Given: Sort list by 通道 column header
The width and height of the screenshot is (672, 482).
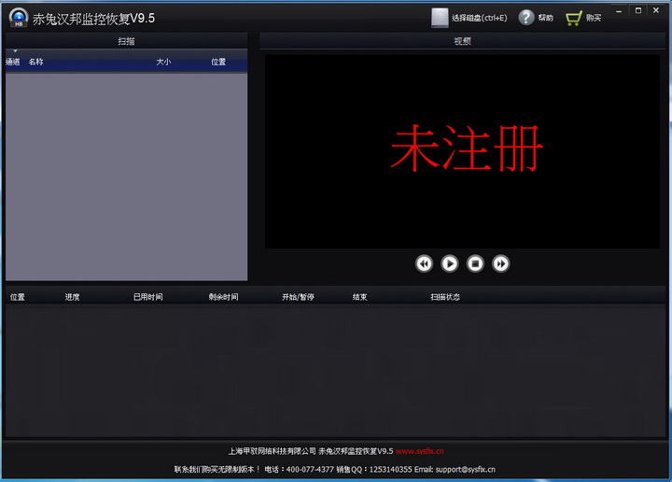Looking at the screenshot, I should [x=13, y=62].
